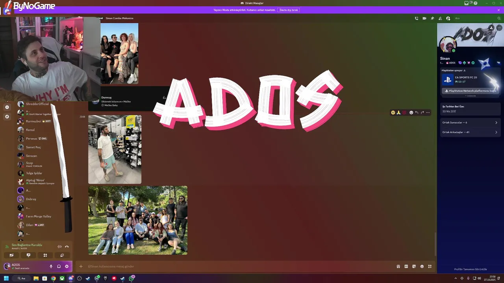This screenshot has height=283, width=504.
Task: Open WhatsApp from the taskbar
Action: coord(132,278)
